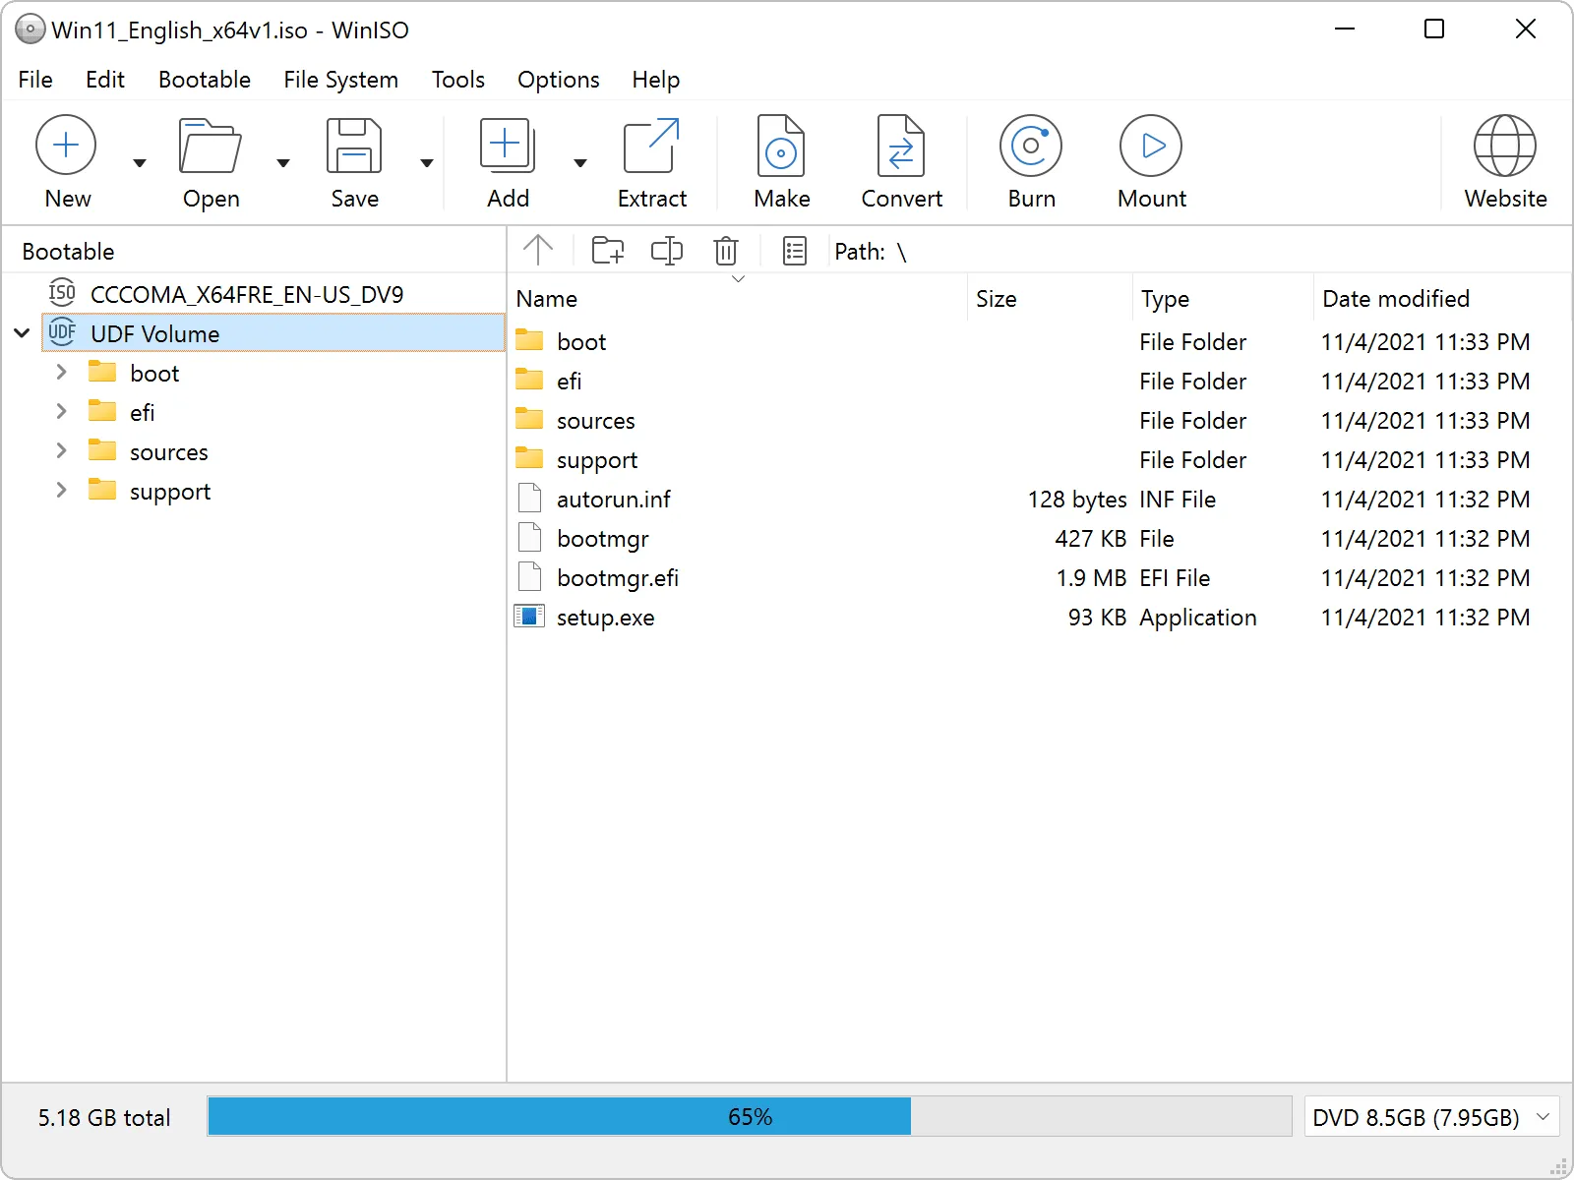Viewport: 1574px width, 1180px height.
Task: Select setup.exe in the file list
Action: pyautogui.click(x=605, y=618)
